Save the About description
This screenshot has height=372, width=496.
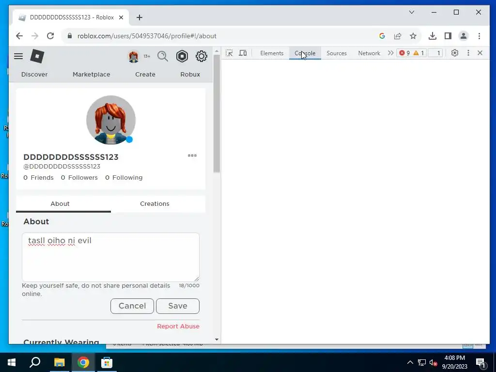click(x=178, y=306)
